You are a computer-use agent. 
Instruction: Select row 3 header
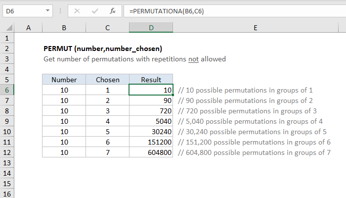coord(7,59)
